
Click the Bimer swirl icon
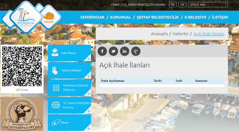pos(56,122)
